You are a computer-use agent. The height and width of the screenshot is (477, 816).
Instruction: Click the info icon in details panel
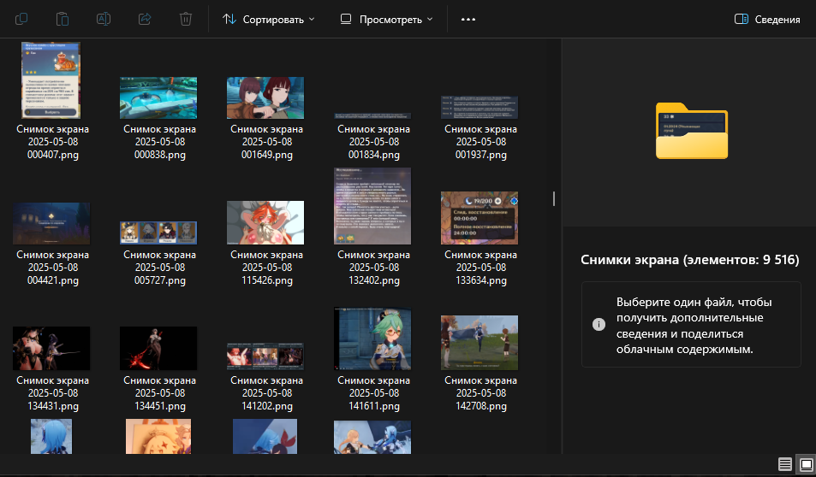599,325
